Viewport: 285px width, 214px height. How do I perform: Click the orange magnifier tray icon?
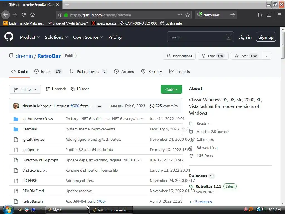tap(251, 210)
